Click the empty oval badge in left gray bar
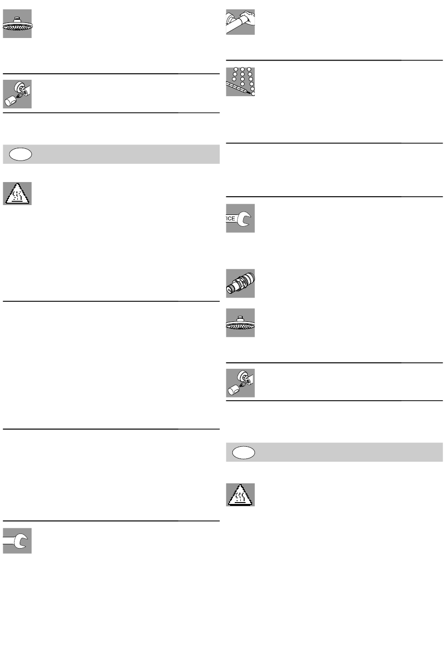The image size is (446, 656). 20,154
